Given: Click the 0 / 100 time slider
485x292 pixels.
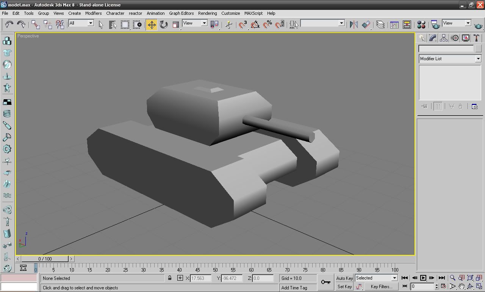Looking at the screenshot, I should tap(45, 259).
